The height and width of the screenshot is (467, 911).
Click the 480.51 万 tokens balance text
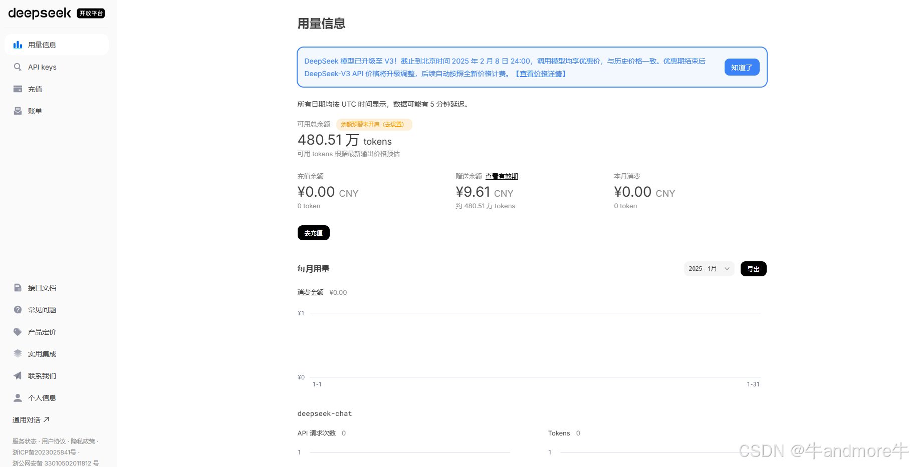(x=345, y=140)
